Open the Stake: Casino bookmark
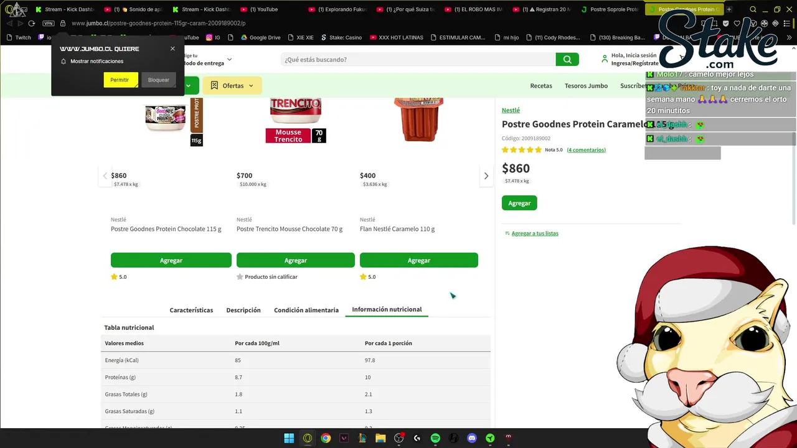This screenshot has height=448, width=797. click(x=341, y=37)
